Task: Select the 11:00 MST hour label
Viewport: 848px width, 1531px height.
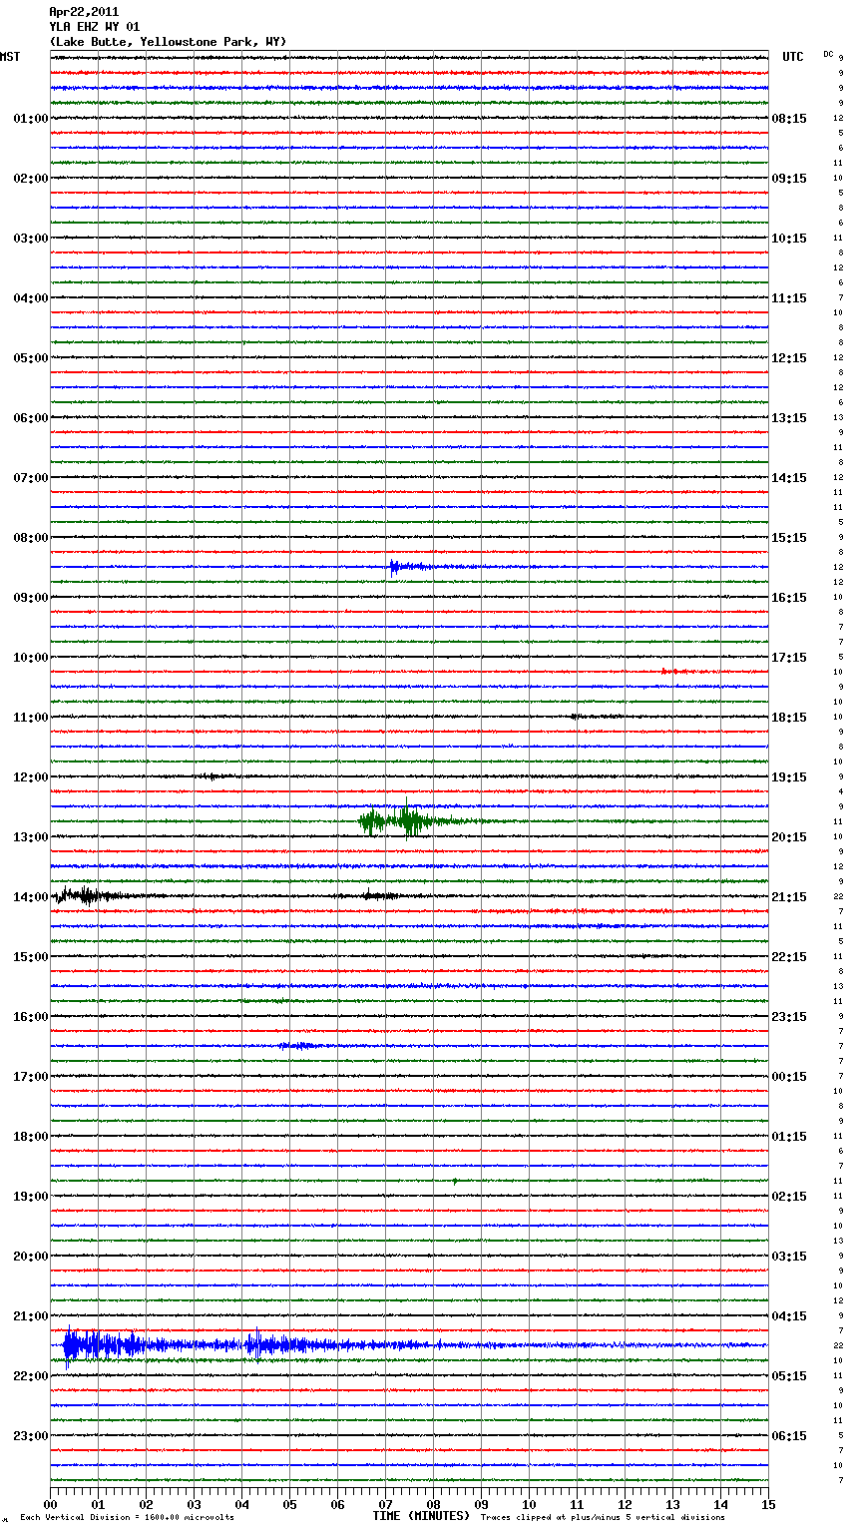Action: click(31, 718)
